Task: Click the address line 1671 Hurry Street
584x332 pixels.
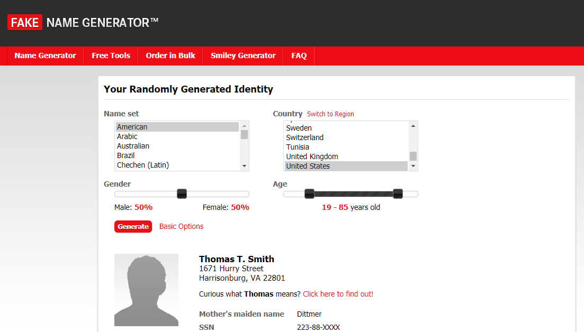Action: coord(231,269)
